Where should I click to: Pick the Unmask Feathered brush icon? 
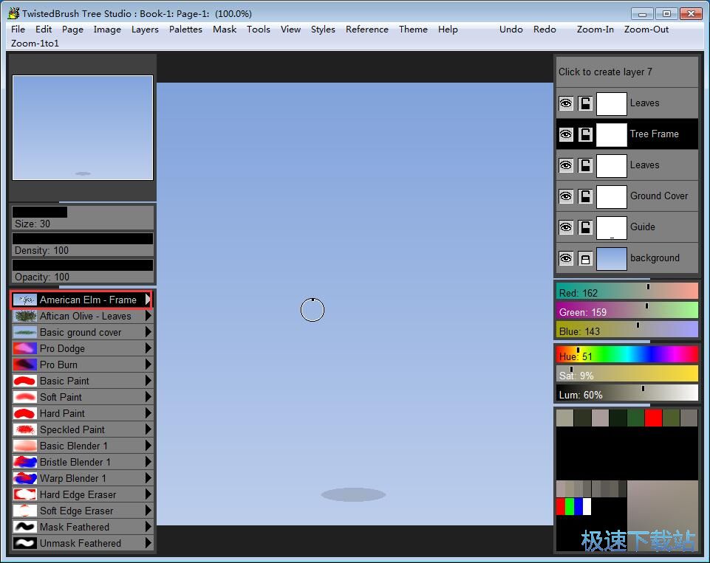click(x=25, y=543)
